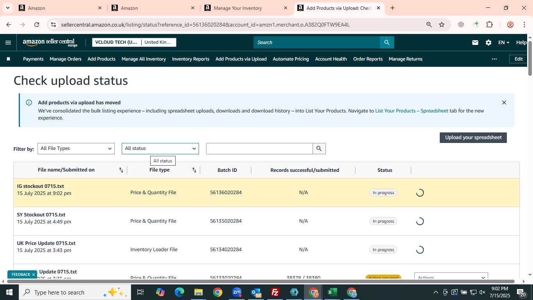Click the browser reload icon

click(x=37, y=25)
